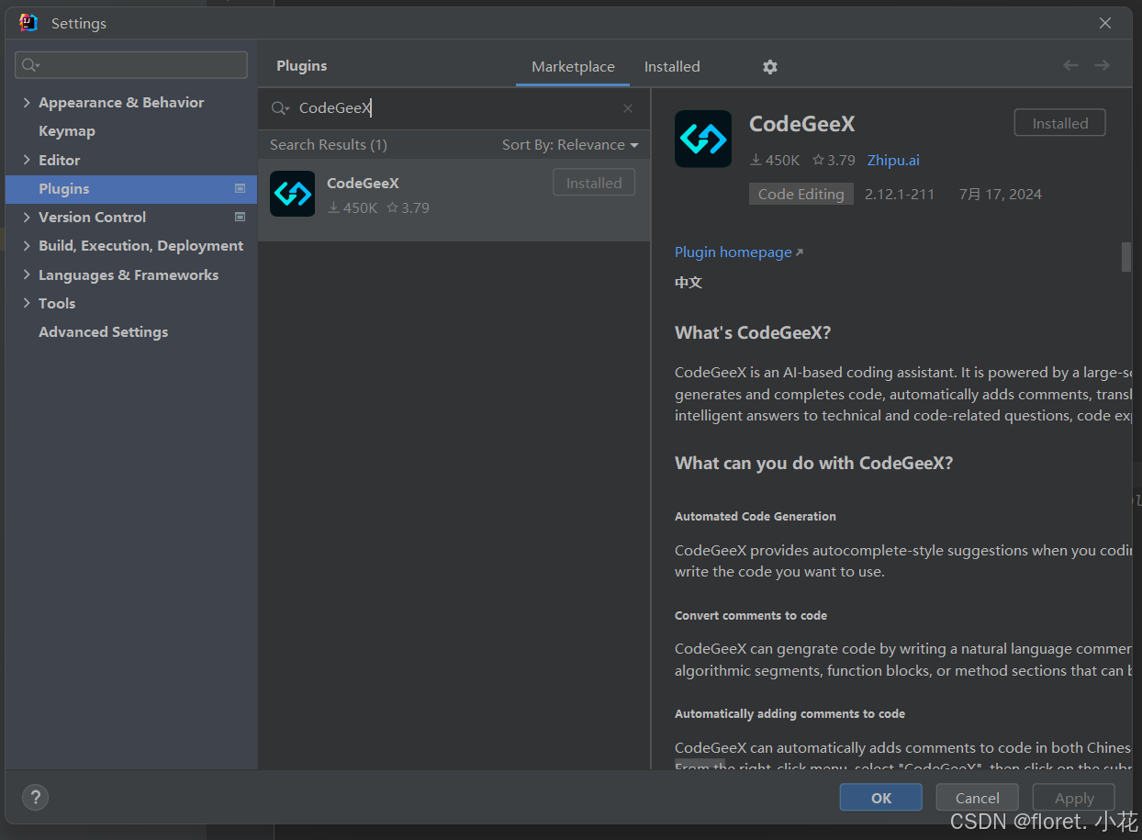Image resolution: width=1142 pixels, height=840 pixels.
Task: Clear the CodeGeeX search text
Action: [628, 108]
